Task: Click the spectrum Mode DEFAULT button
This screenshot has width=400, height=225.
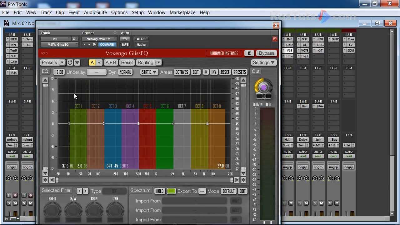Action: point(228,191)
